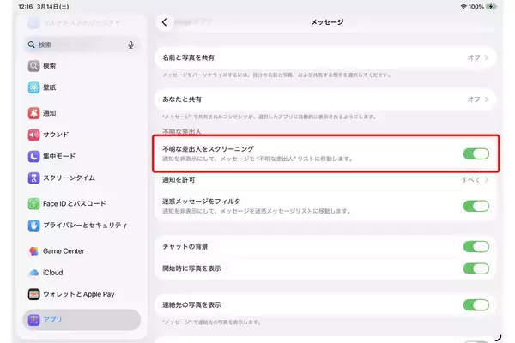Open スクリーンタイム menu label
The width and height of the screenshot is (515, 343).
click(69, 178)
